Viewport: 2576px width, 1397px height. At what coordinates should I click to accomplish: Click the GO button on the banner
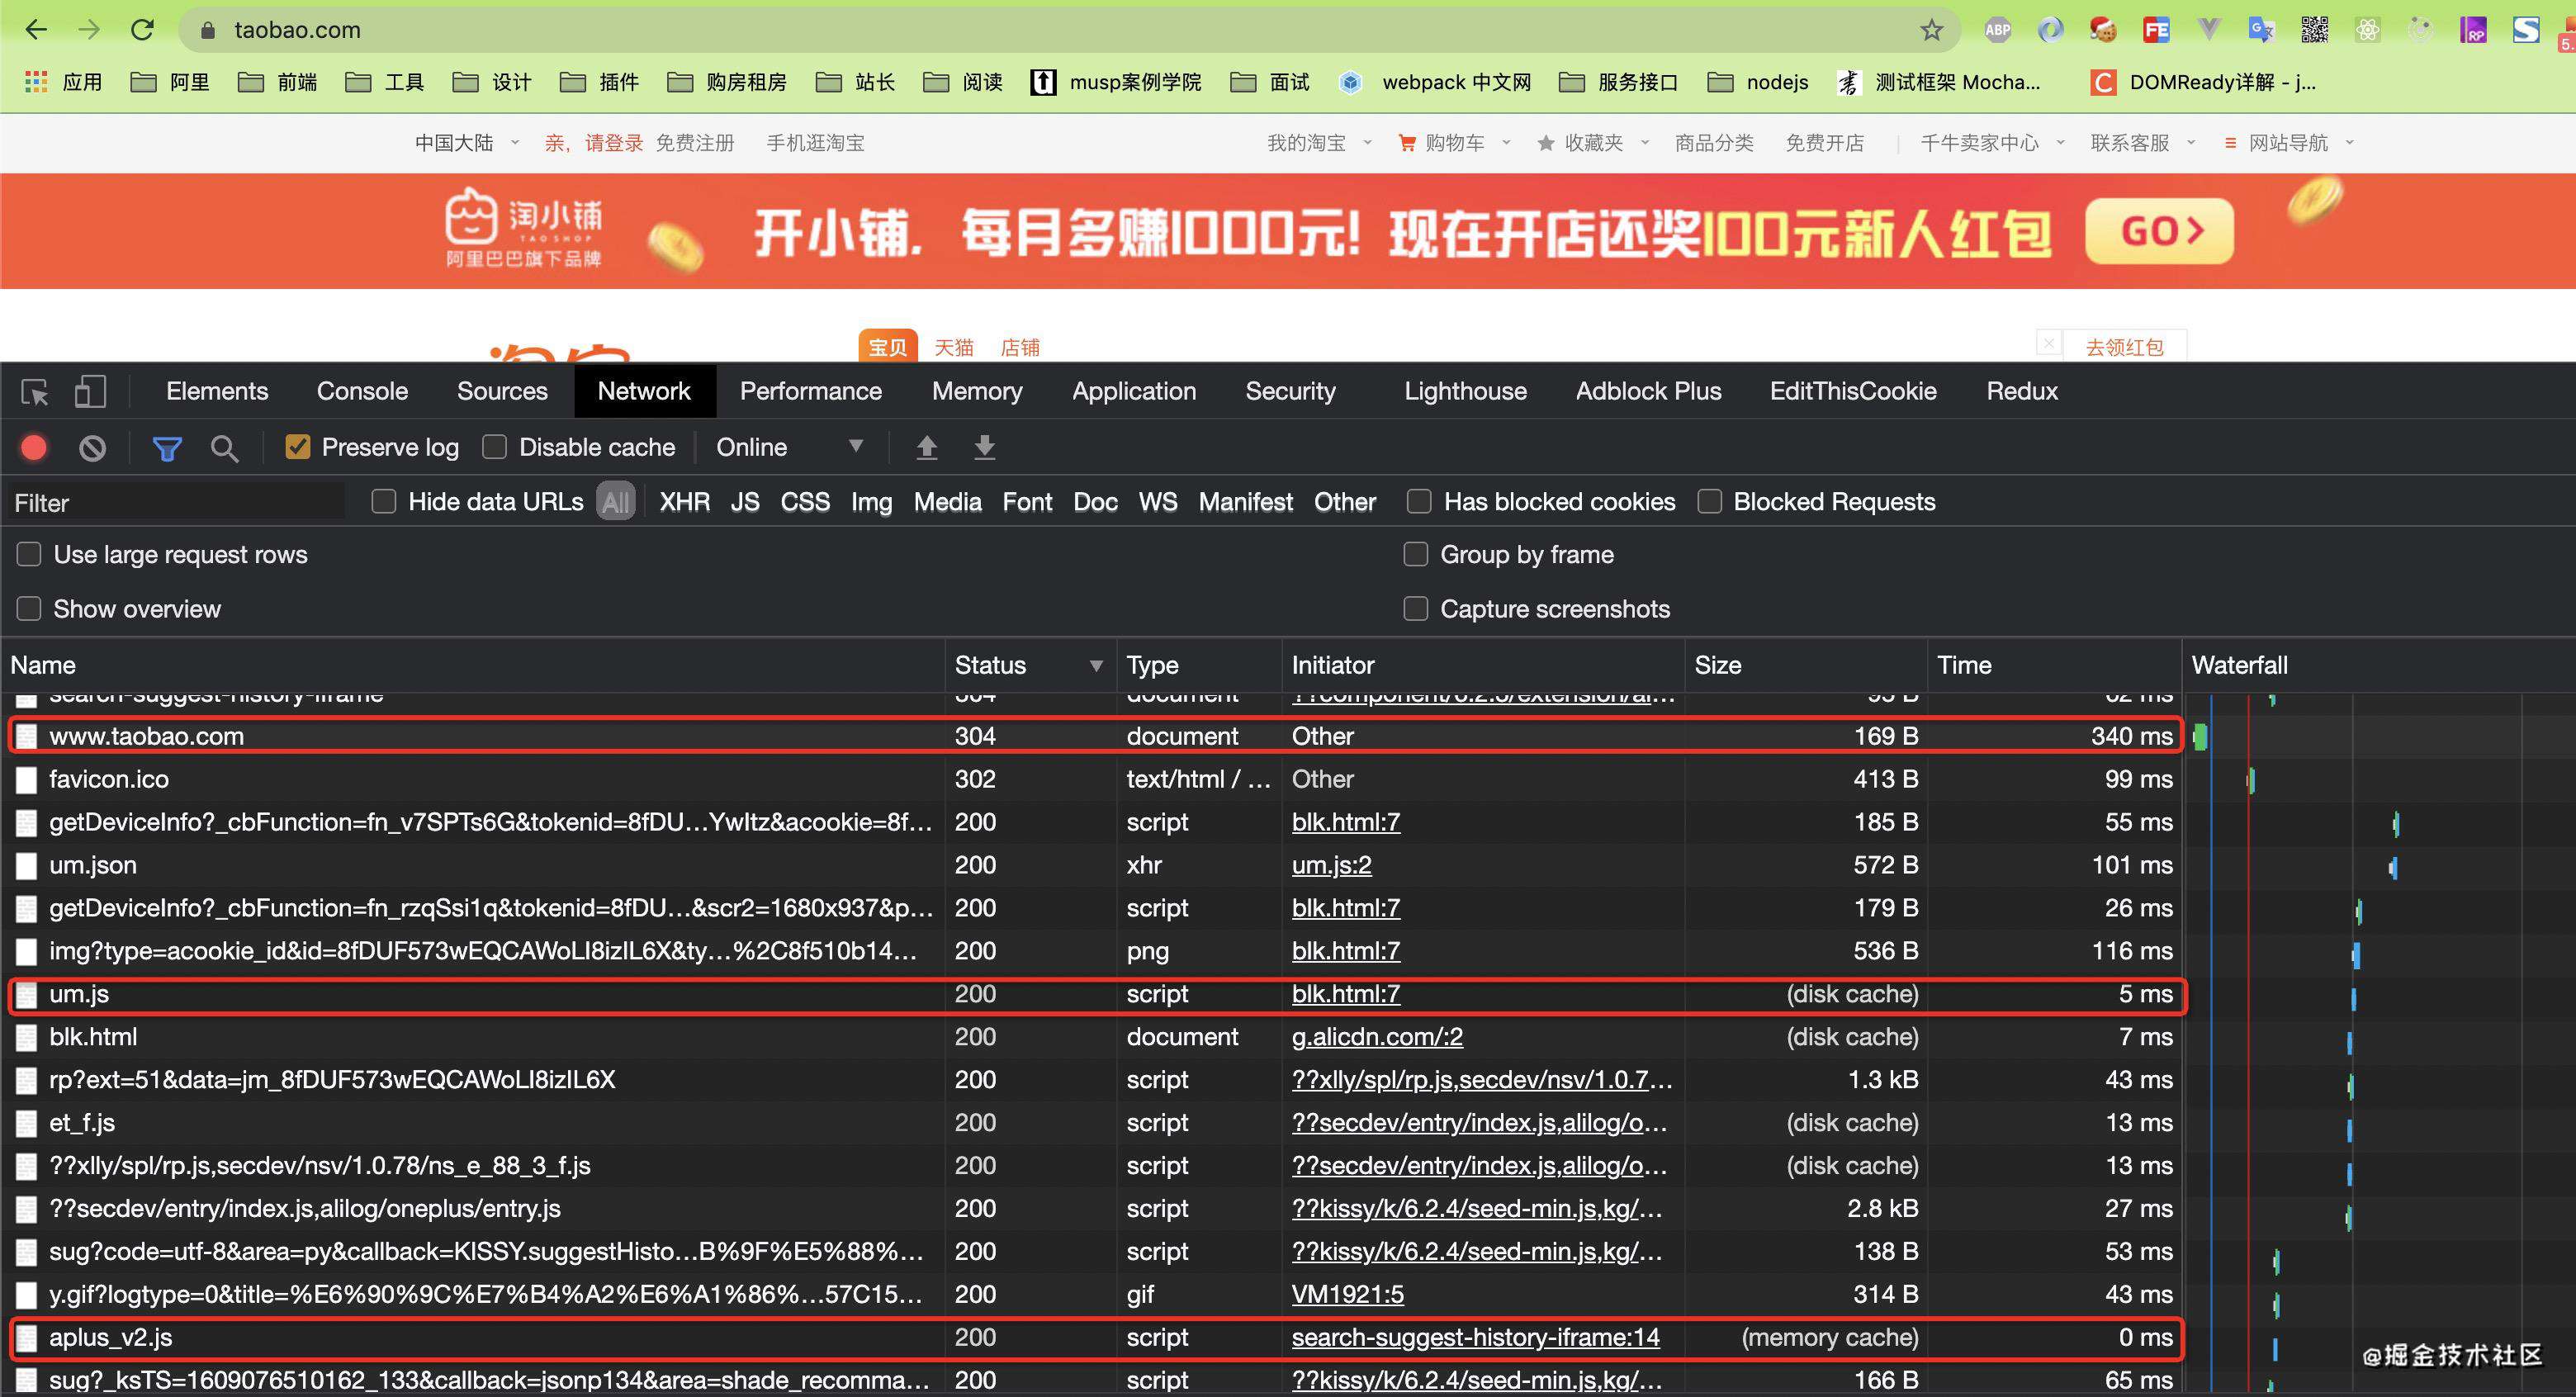tap(2159, 231)
